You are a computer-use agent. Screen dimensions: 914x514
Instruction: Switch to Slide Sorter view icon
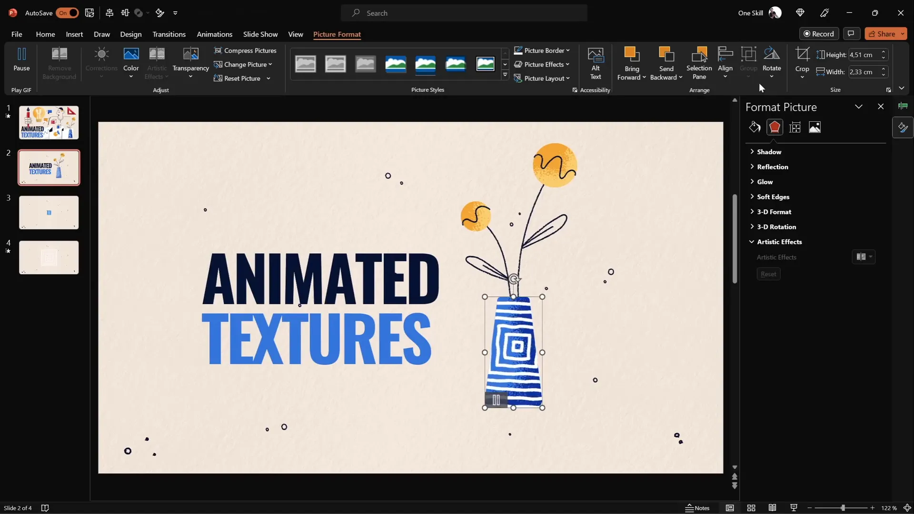click(x=751, y=508)
